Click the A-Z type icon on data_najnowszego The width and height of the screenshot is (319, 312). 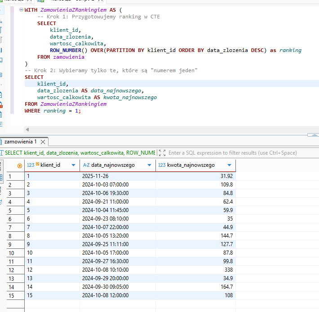pyautogui.click(x=86, y=165)
